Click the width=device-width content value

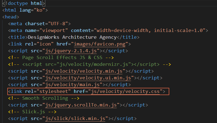(122, 30)
